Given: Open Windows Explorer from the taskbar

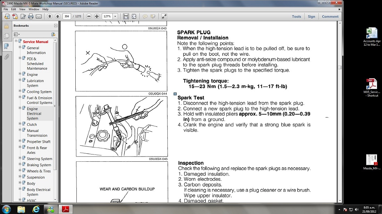Looking at the screenshot, I should pos(21,209).
